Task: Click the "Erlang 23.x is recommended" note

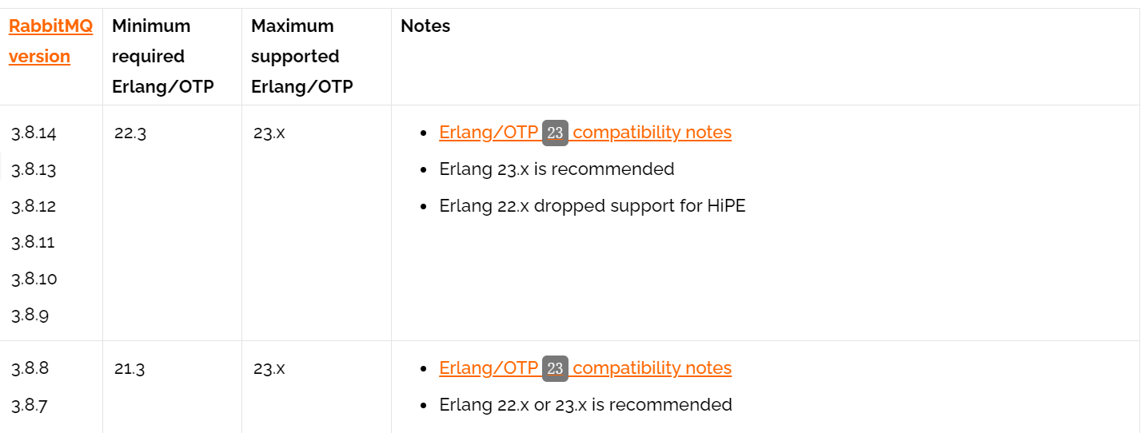Action: click(557, 169)
